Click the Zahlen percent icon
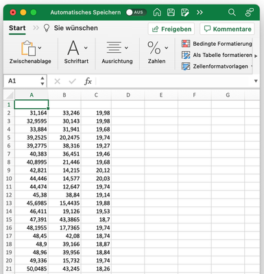264x274 pixels. [154, 48]
